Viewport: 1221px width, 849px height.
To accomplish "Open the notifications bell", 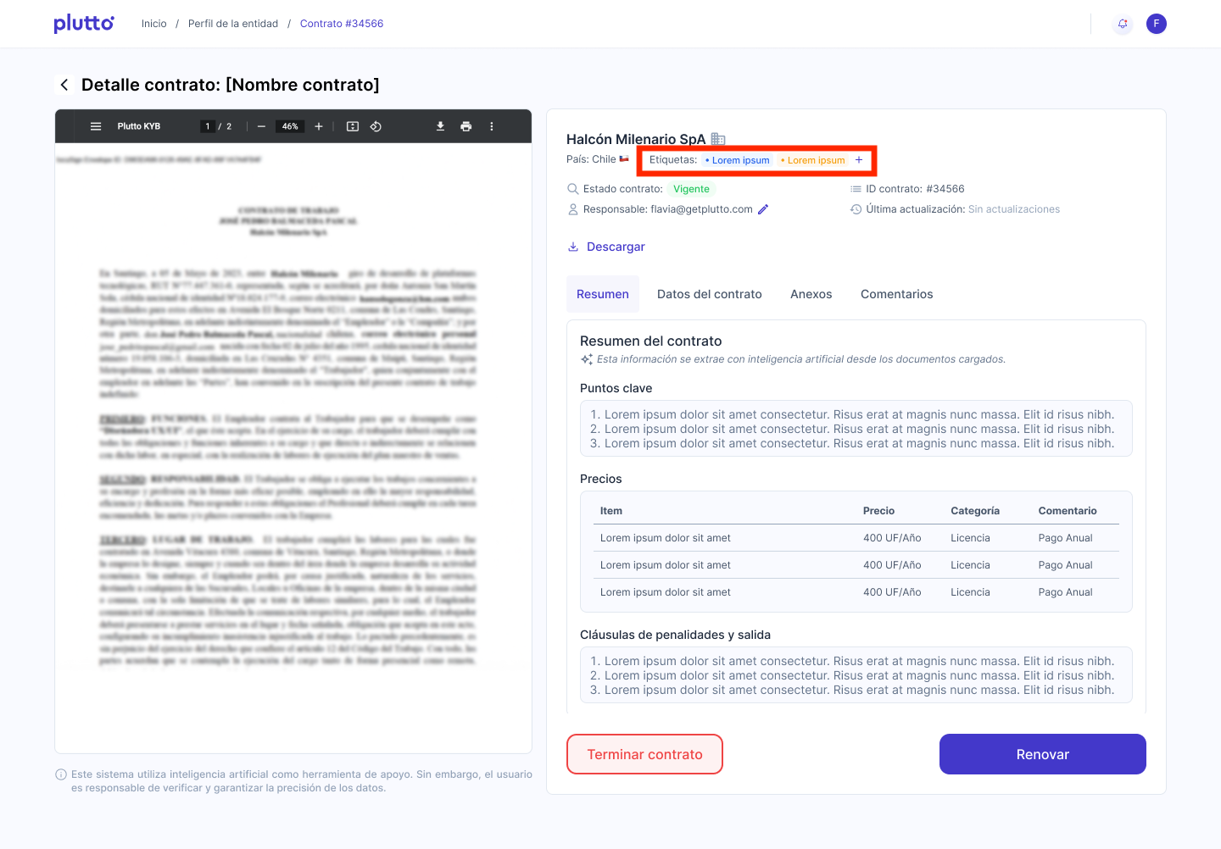I will point(1123,24).
